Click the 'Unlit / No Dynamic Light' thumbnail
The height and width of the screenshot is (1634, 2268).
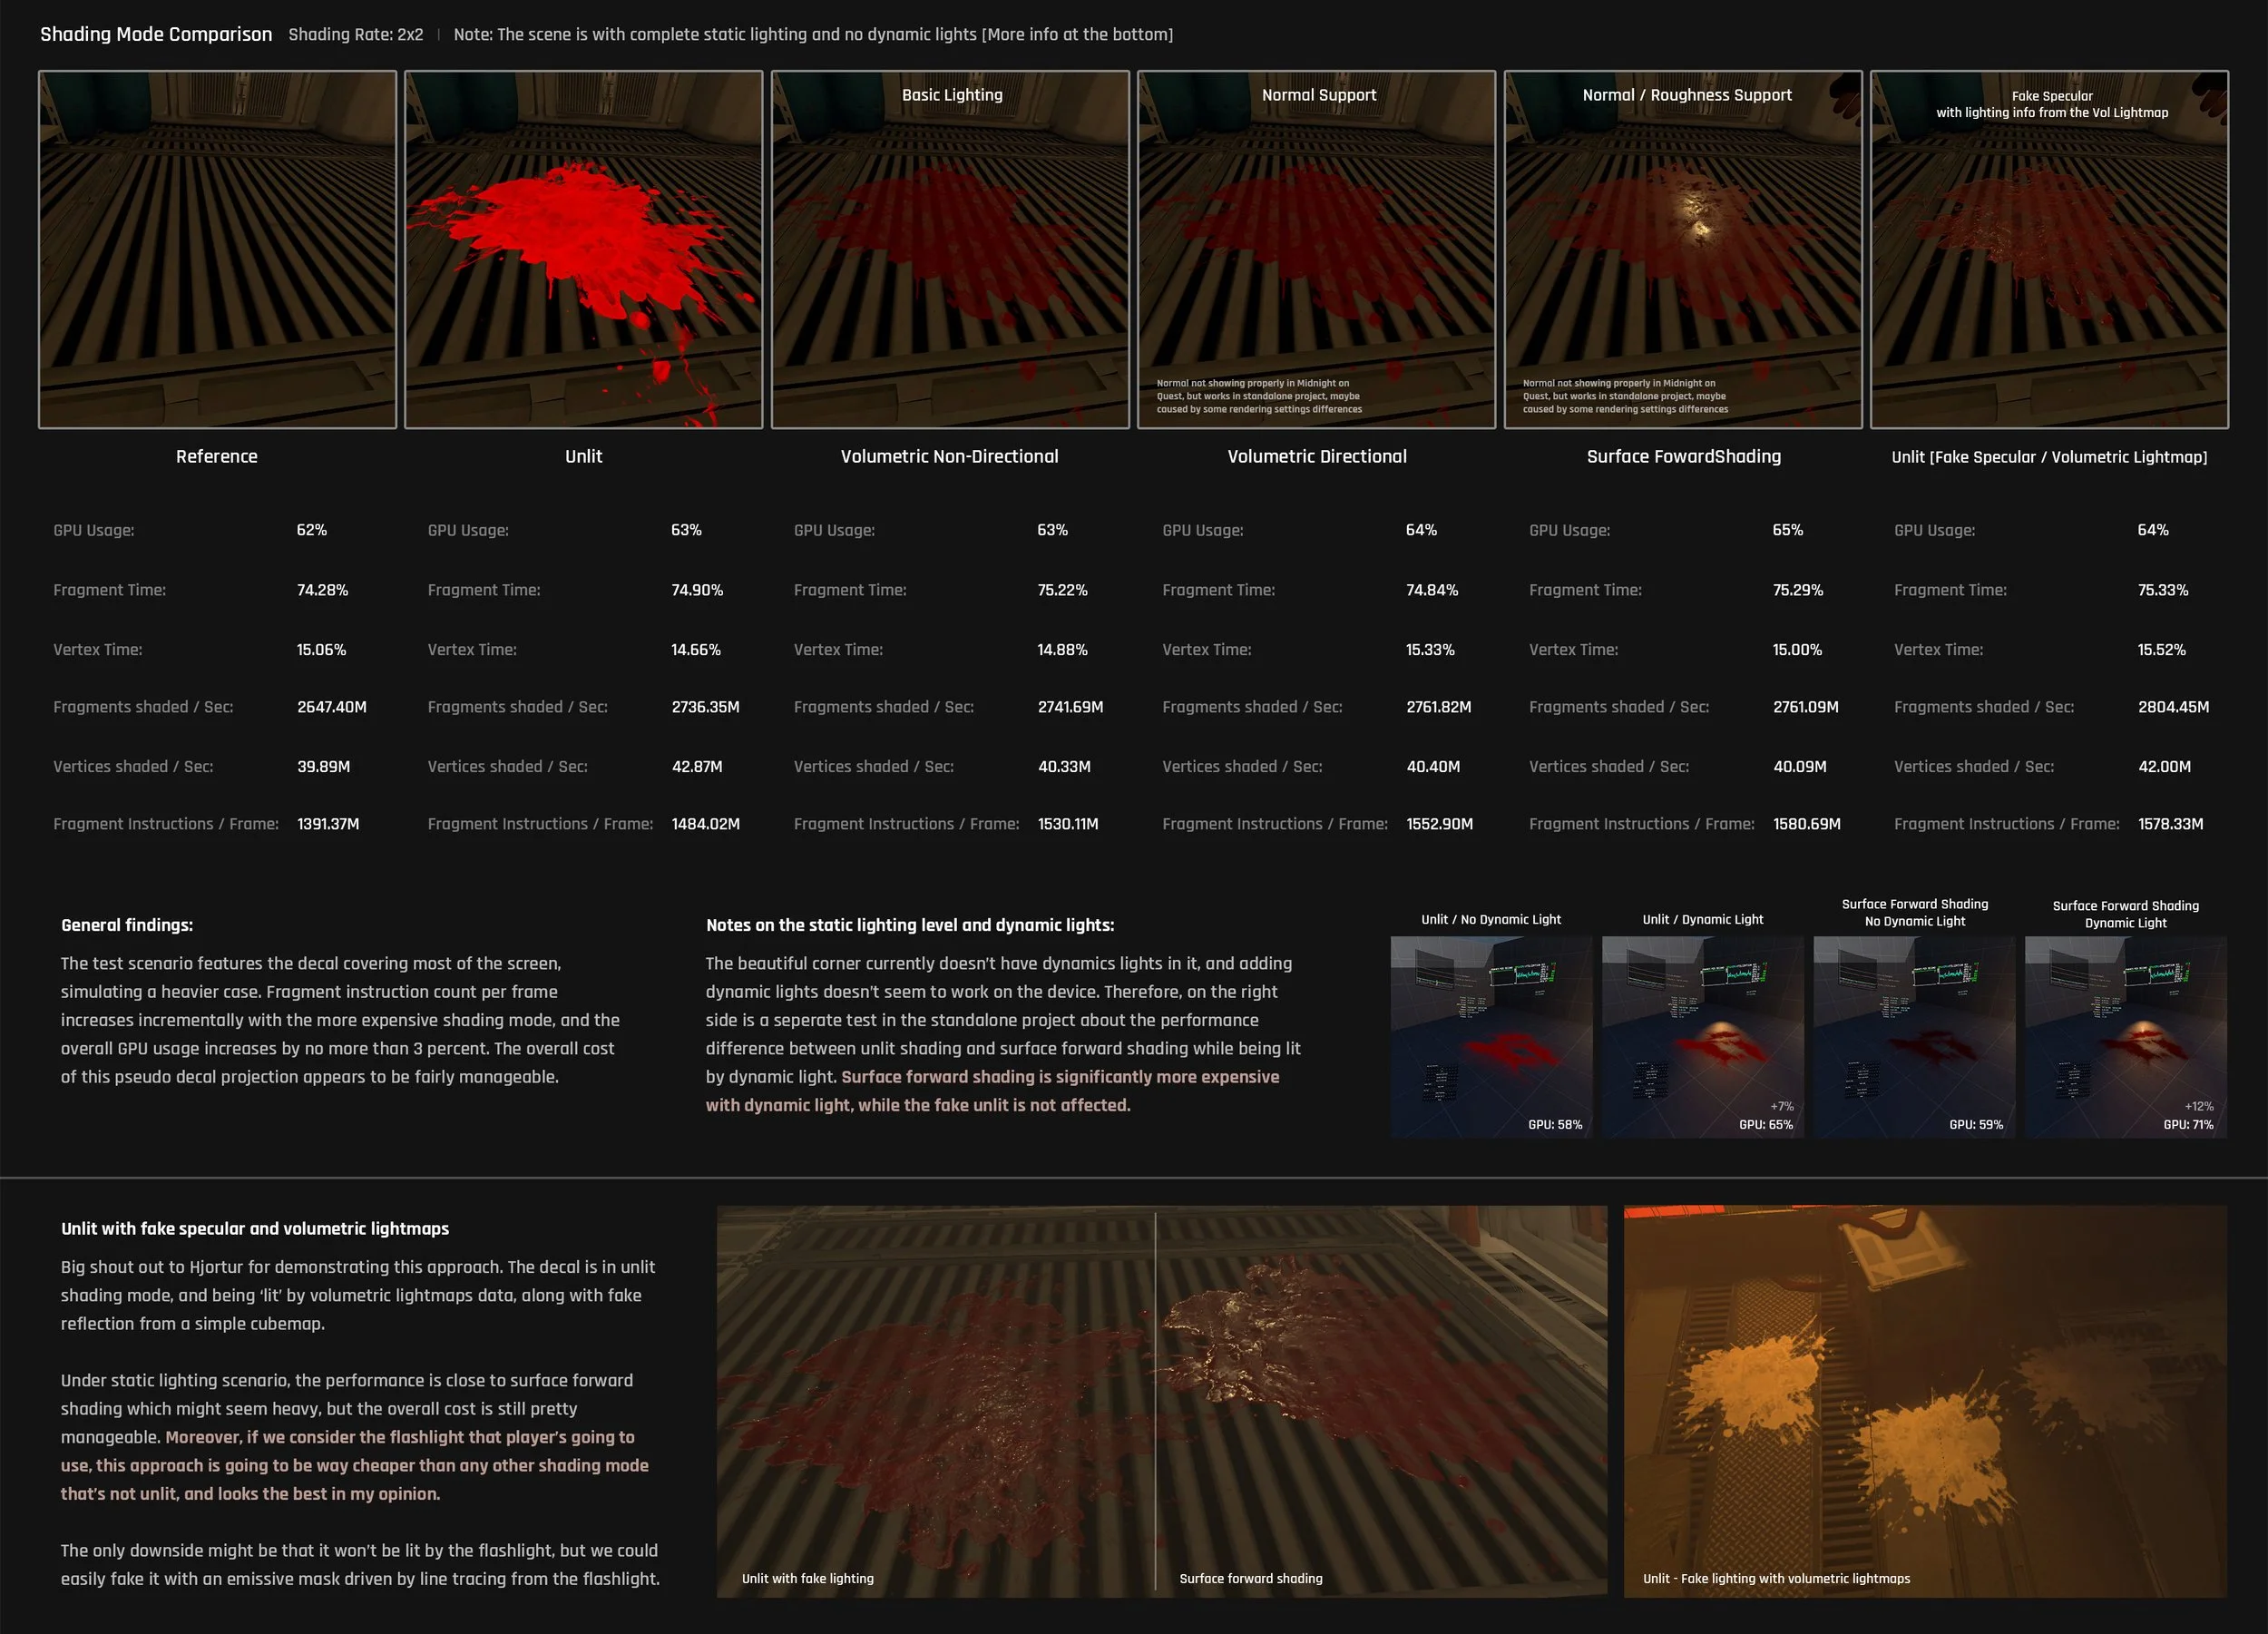(x=1491, y=1035)
